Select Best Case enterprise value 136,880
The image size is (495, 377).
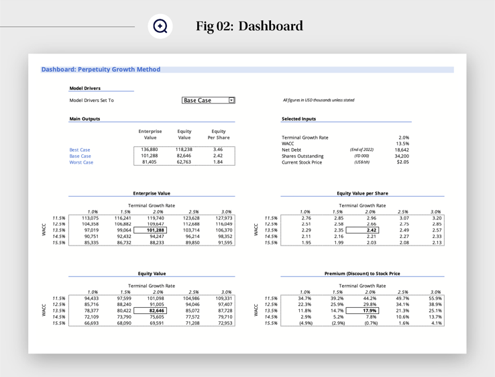[x=150, y=150]
